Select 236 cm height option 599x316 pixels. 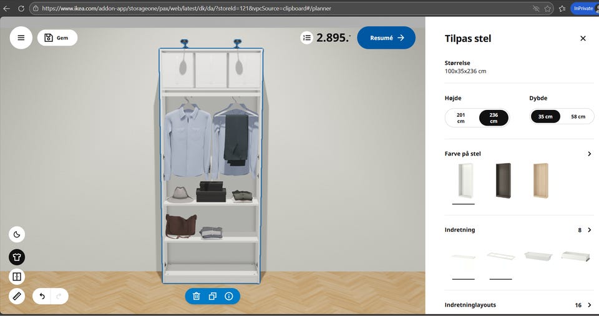point(494,118)
